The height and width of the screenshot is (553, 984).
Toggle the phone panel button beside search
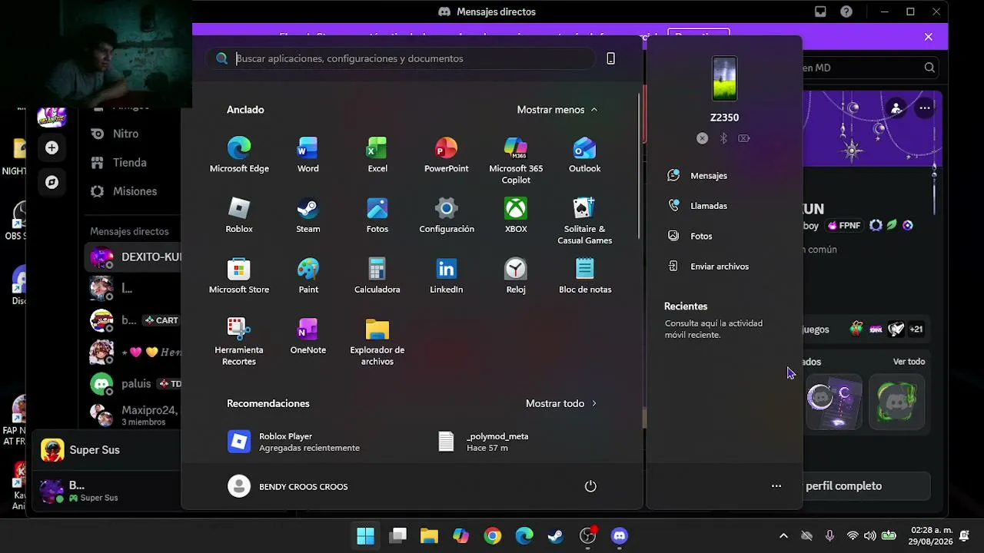pyautogui.click(x=611, y=58)
